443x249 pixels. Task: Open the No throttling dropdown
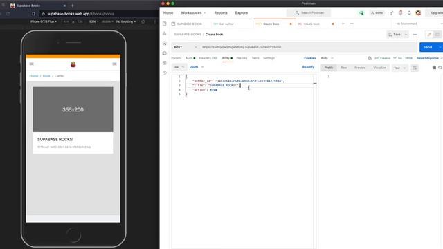point(126,21)
